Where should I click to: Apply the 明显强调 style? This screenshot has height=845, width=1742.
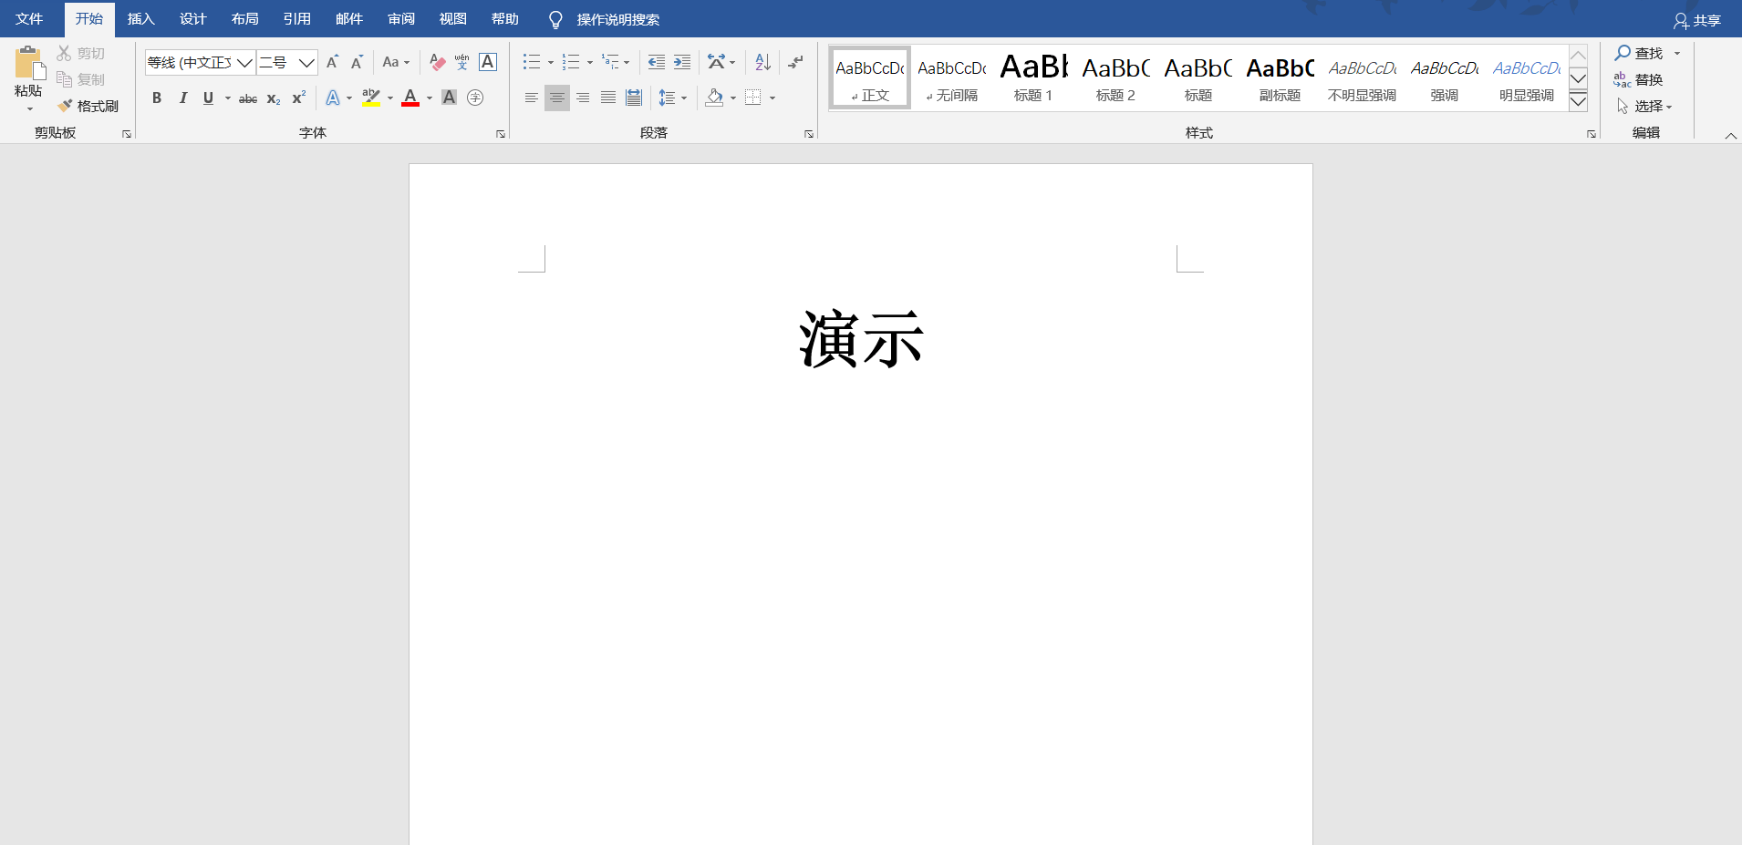pyautogui.click(x=1526, y=77)
